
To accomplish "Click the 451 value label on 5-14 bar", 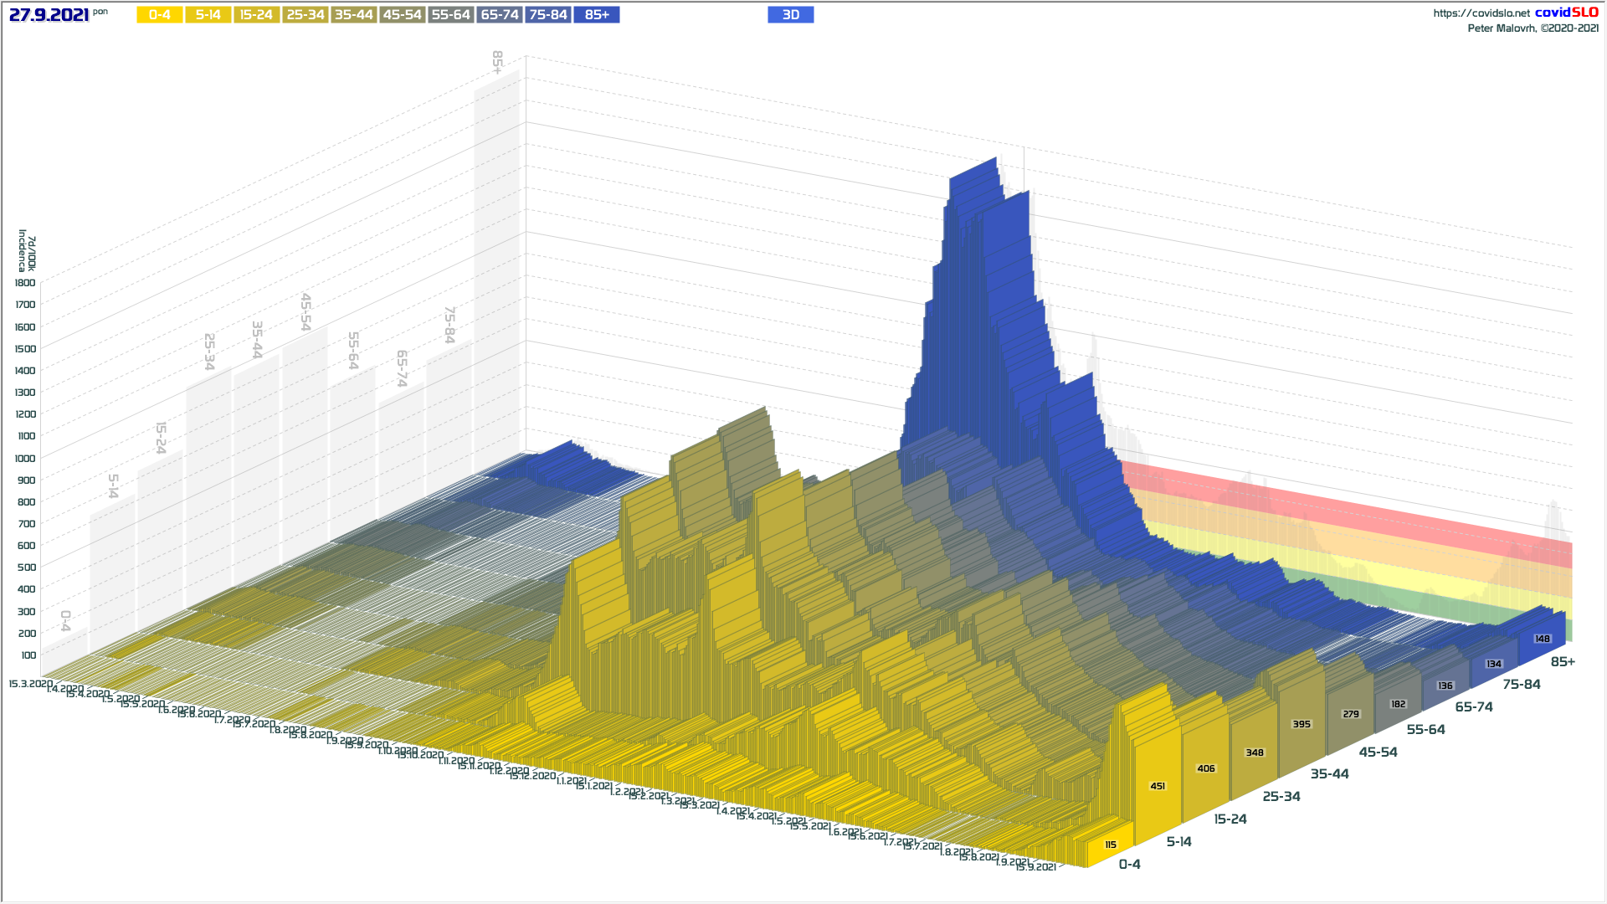I will tap(1158, 786).
